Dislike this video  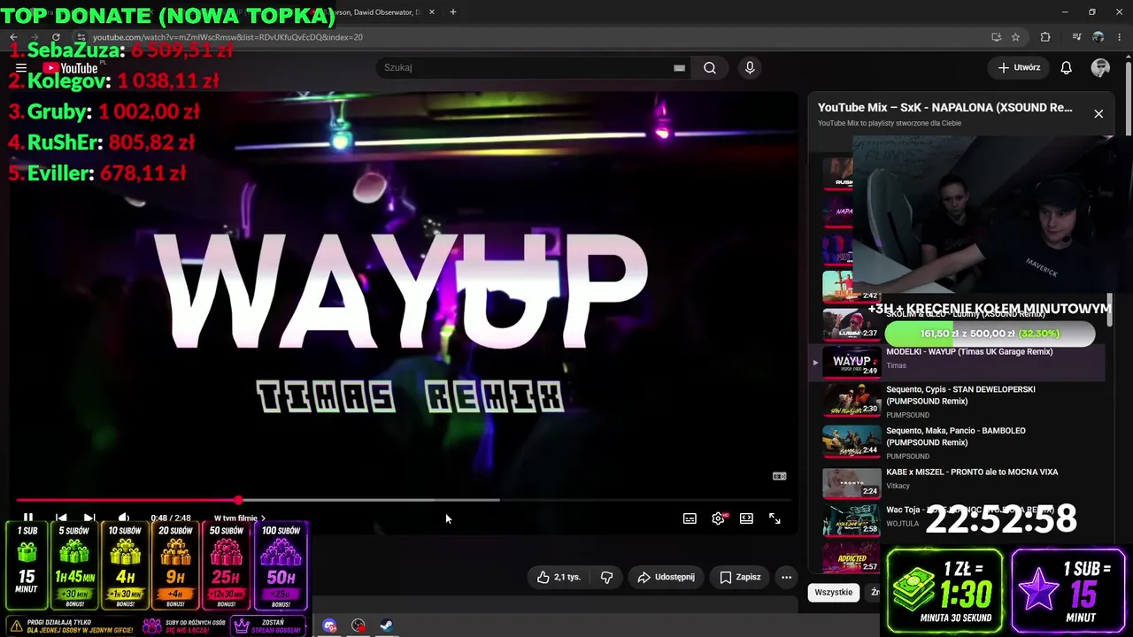[606, 577]
